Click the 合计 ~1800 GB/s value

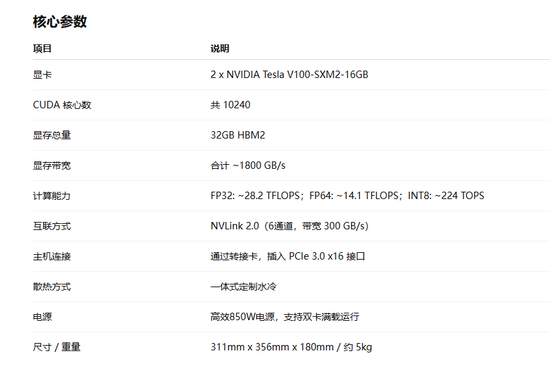[x=248, y=165]
